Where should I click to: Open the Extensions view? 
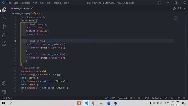pos(4,43)
